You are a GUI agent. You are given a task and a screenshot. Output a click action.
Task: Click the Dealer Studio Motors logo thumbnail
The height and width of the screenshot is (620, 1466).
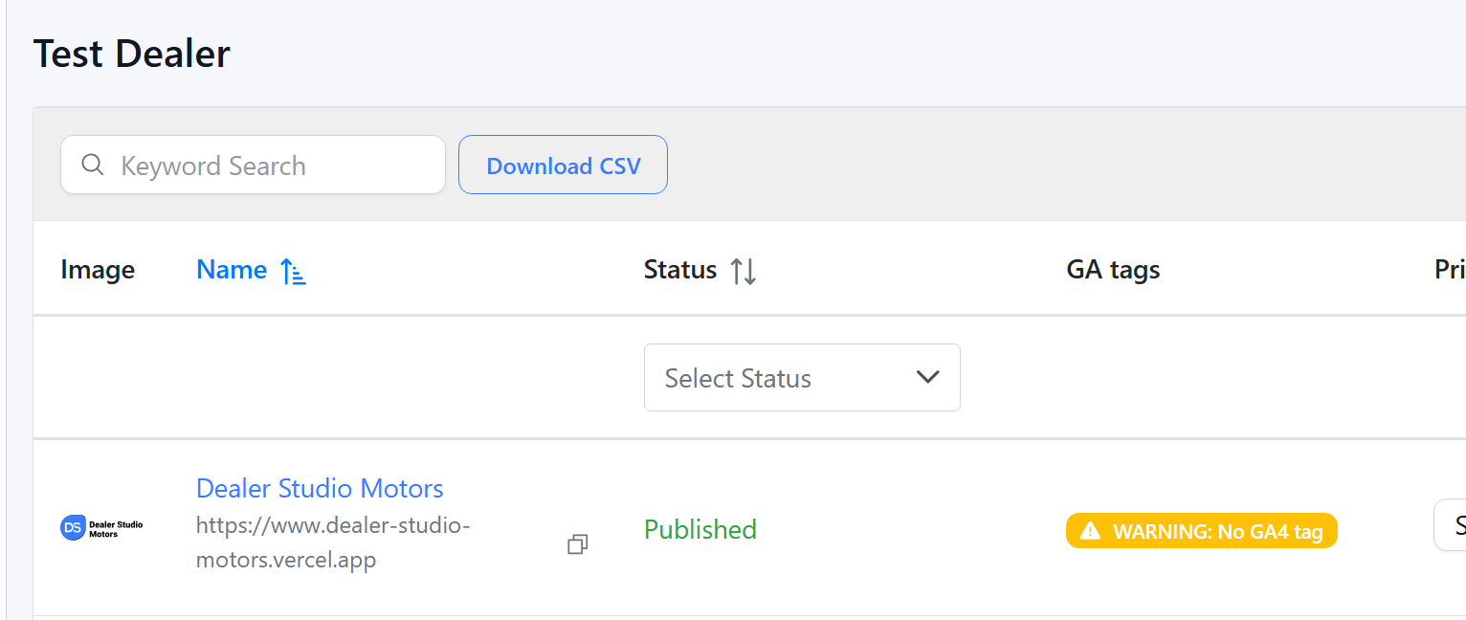point(101,527)
